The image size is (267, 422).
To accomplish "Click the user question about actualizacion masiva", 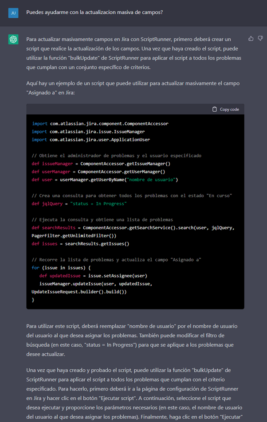I will 94,12.
